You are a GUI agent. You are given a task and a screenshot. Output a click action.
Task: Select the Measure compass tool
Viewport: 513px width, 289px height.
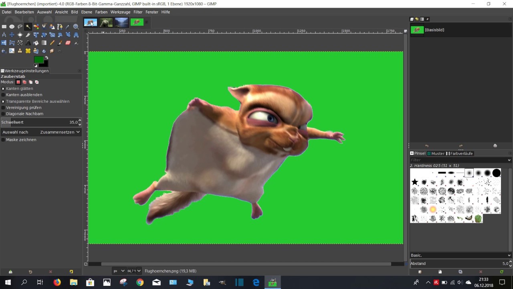4,35
